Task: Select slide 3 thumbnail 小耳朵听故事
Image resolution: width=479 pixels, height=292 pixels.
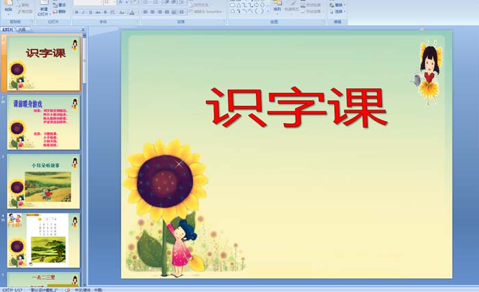Action: 44,181
